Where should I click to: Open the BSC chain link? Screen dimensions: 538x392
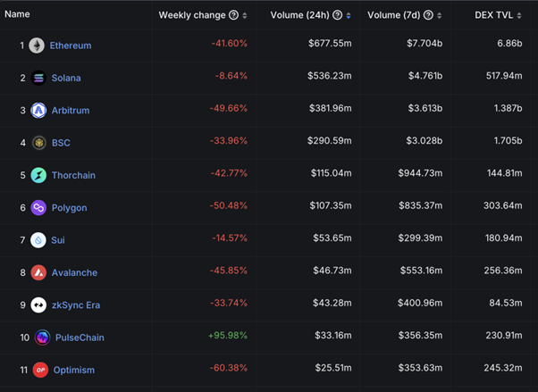click(61, 143)
